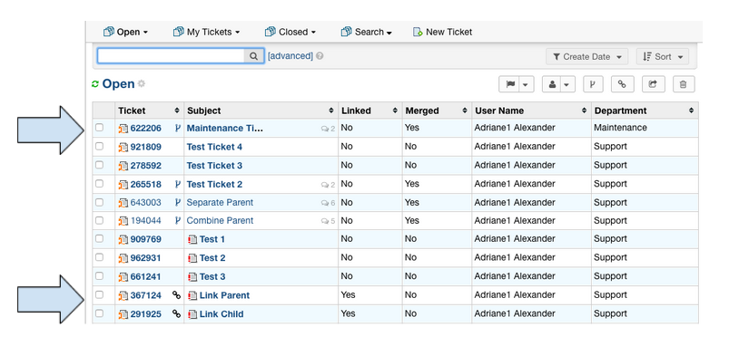Image resolution: width=729 pixels, height=356 pixels.
Task: Click the merge icon in row 194044
Action: tap(177, 220)
